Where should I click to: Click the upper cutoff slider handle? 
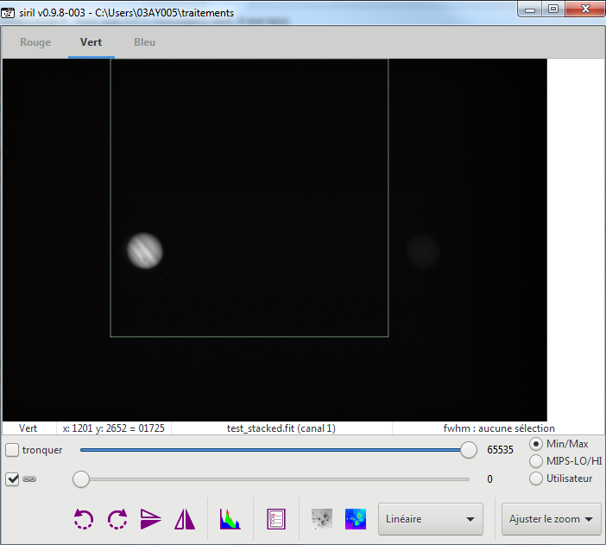click(x=469, y=450)
